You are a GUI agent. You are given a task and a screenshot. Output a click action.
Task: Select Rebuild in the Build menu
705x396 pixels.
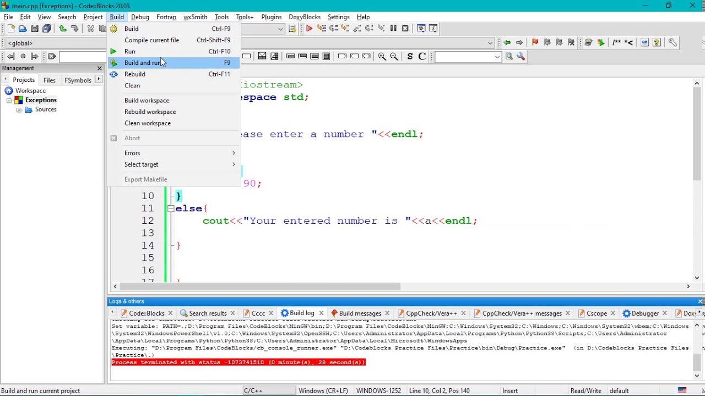click(x=174, y=74)
